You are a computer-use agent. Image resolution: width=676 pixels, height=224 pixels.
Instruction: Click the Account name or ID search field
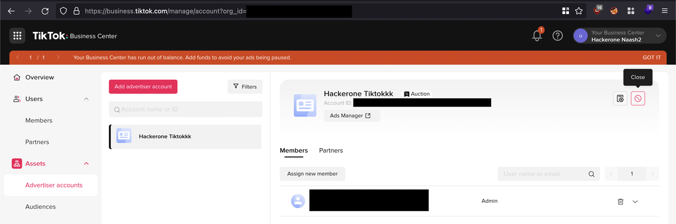(185, 109)
